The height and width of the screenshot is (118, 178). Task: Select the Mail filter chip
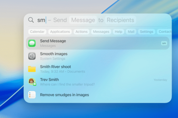131,32
